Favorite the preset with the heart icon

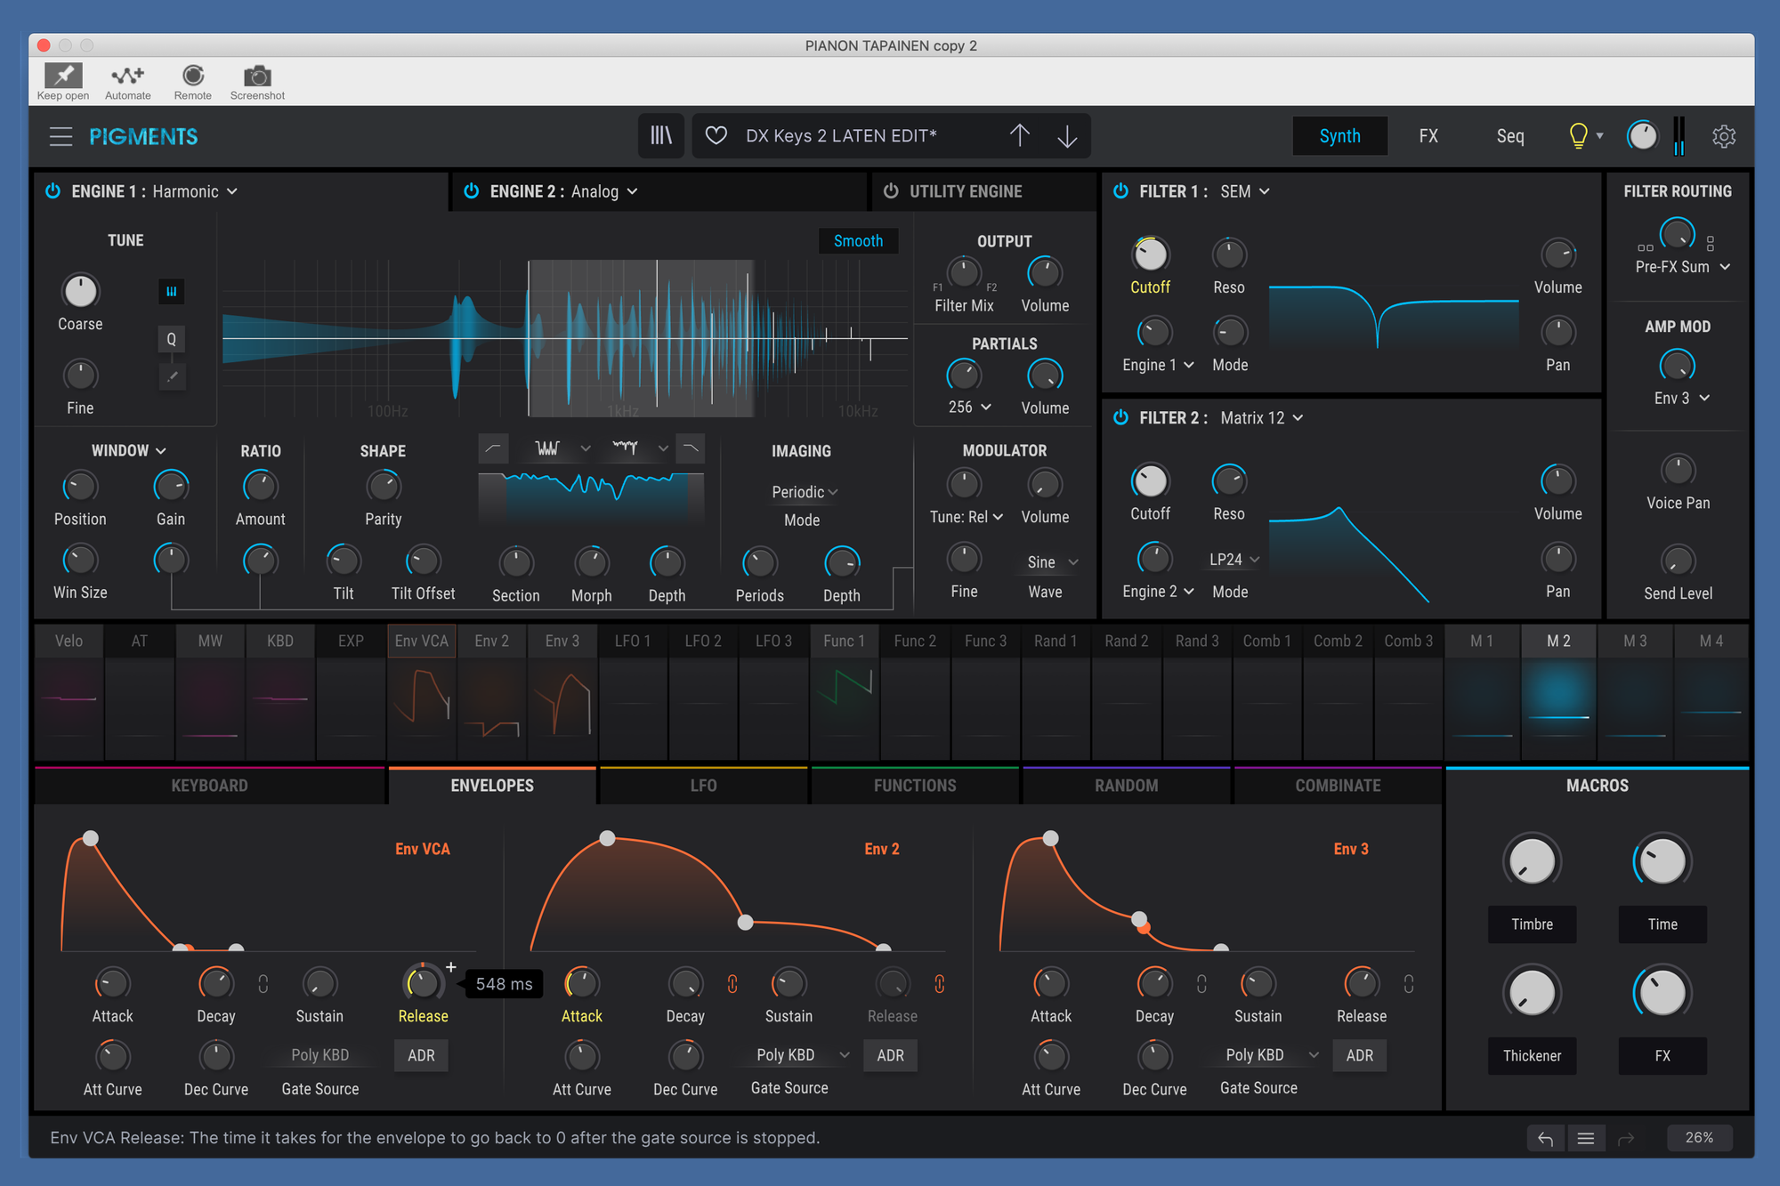716,135
